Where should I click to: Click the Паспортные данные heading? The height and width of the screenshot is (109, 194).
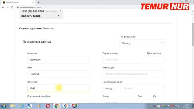(37, 42)
